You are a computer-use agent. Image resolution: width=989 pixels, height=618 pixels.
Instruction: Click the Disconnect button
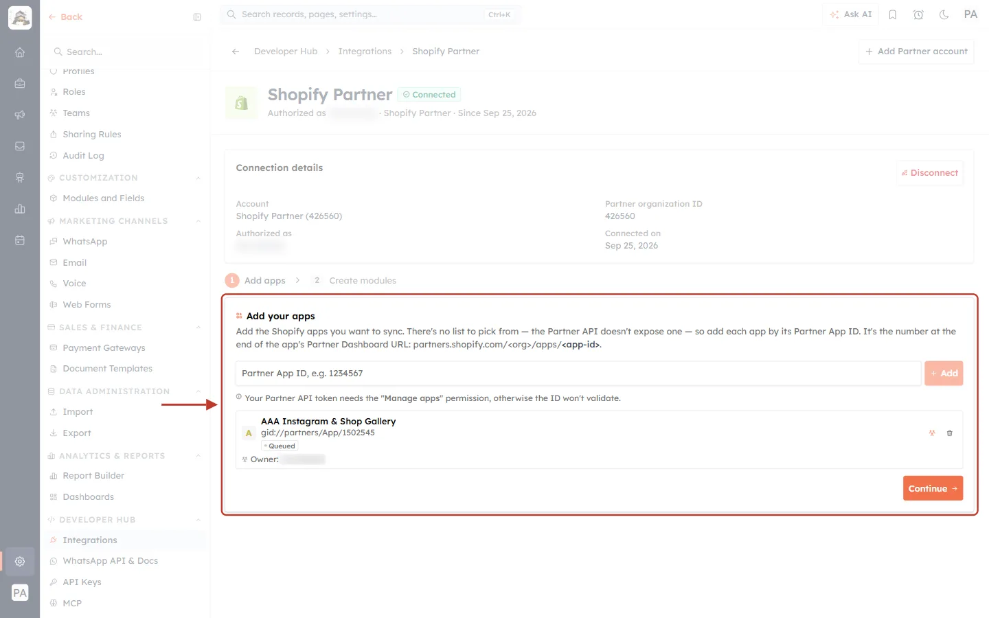pos(930,173)
